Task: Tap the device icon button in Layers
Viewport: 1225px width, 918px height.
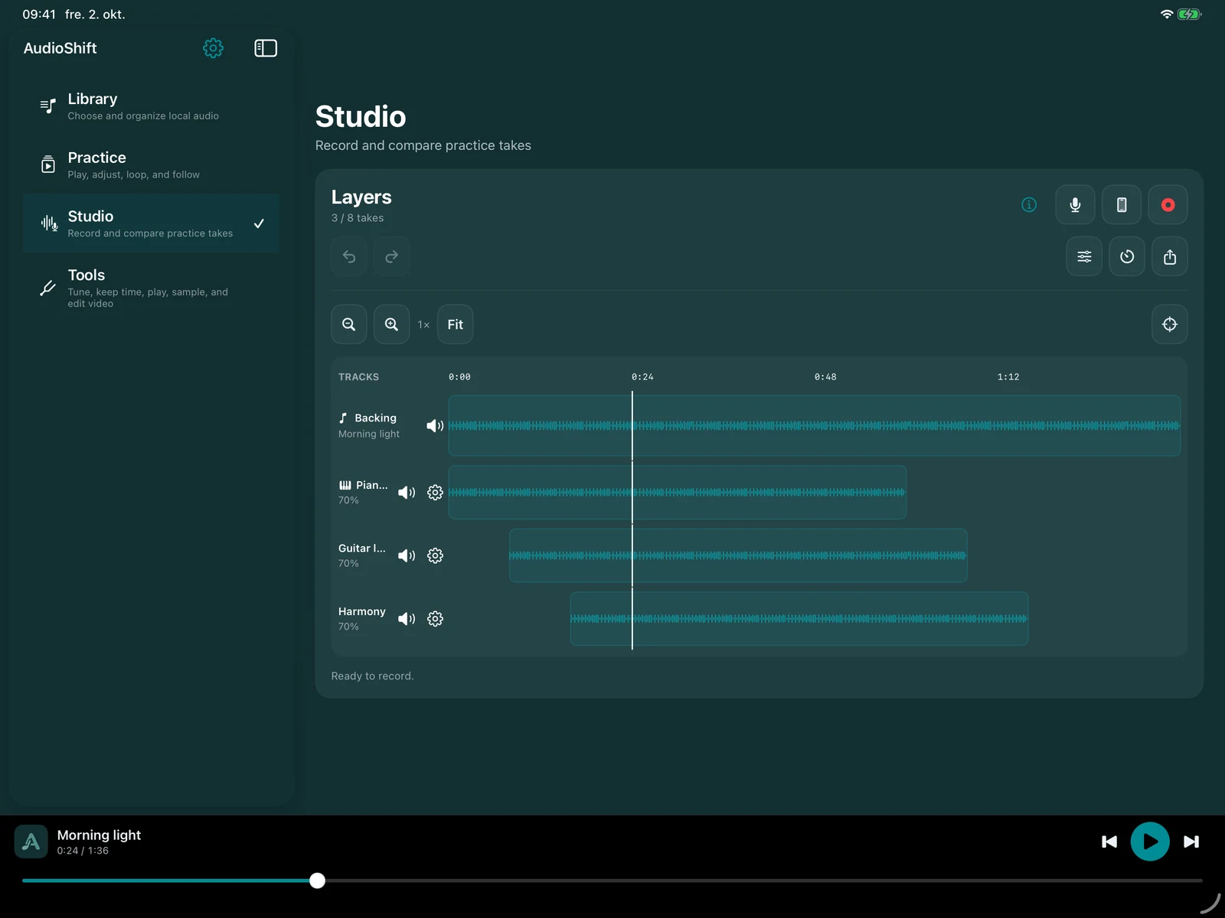Action: [1122, 205]
